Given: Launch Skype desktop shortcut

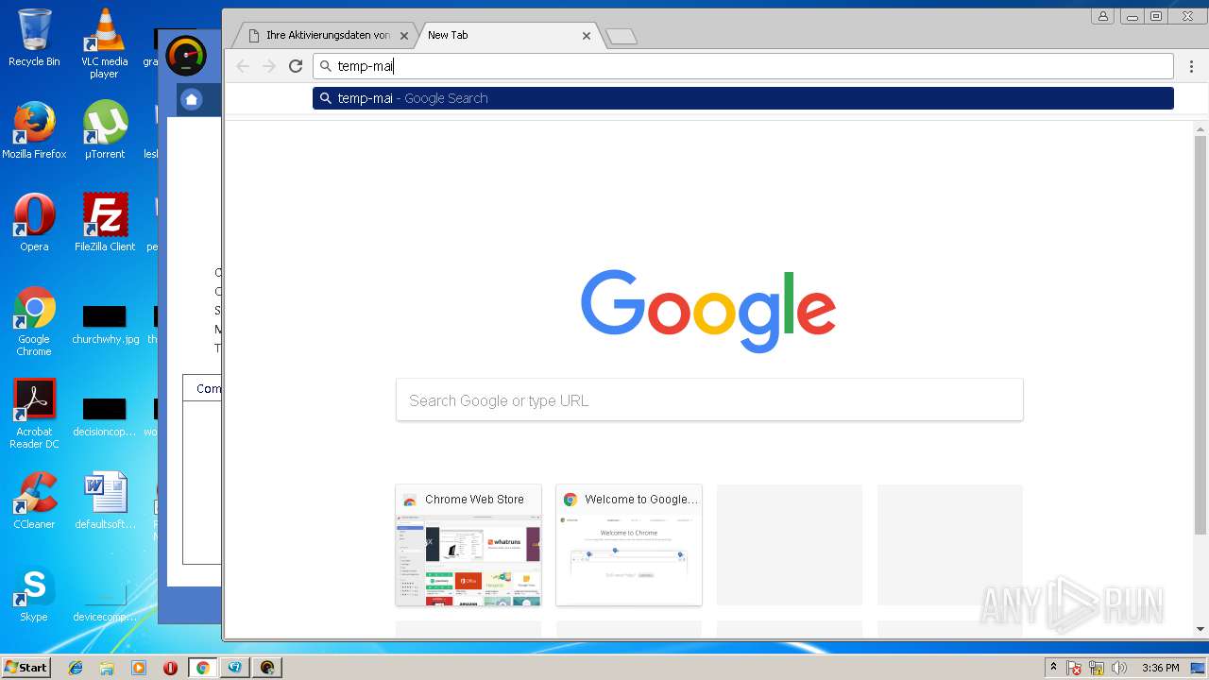Looking at the screenshot, I should pyautogui.click(x=34, y=593).
